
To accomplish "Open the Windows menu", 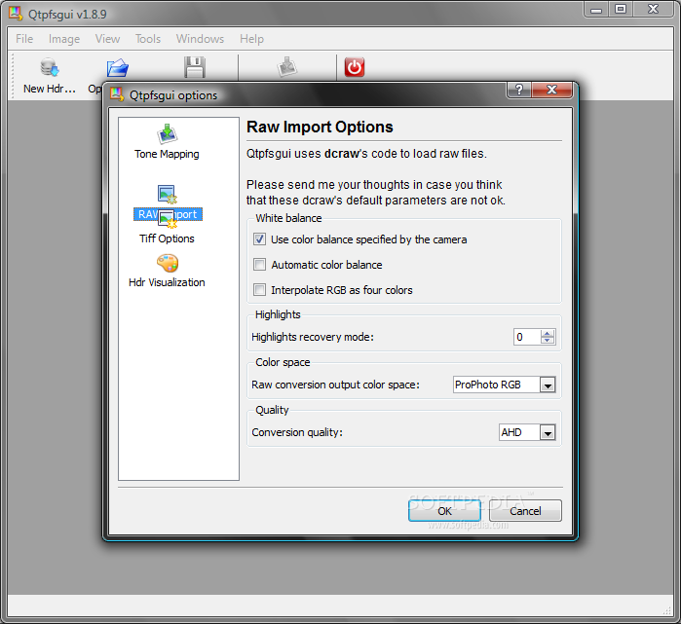I will (201, 39).
